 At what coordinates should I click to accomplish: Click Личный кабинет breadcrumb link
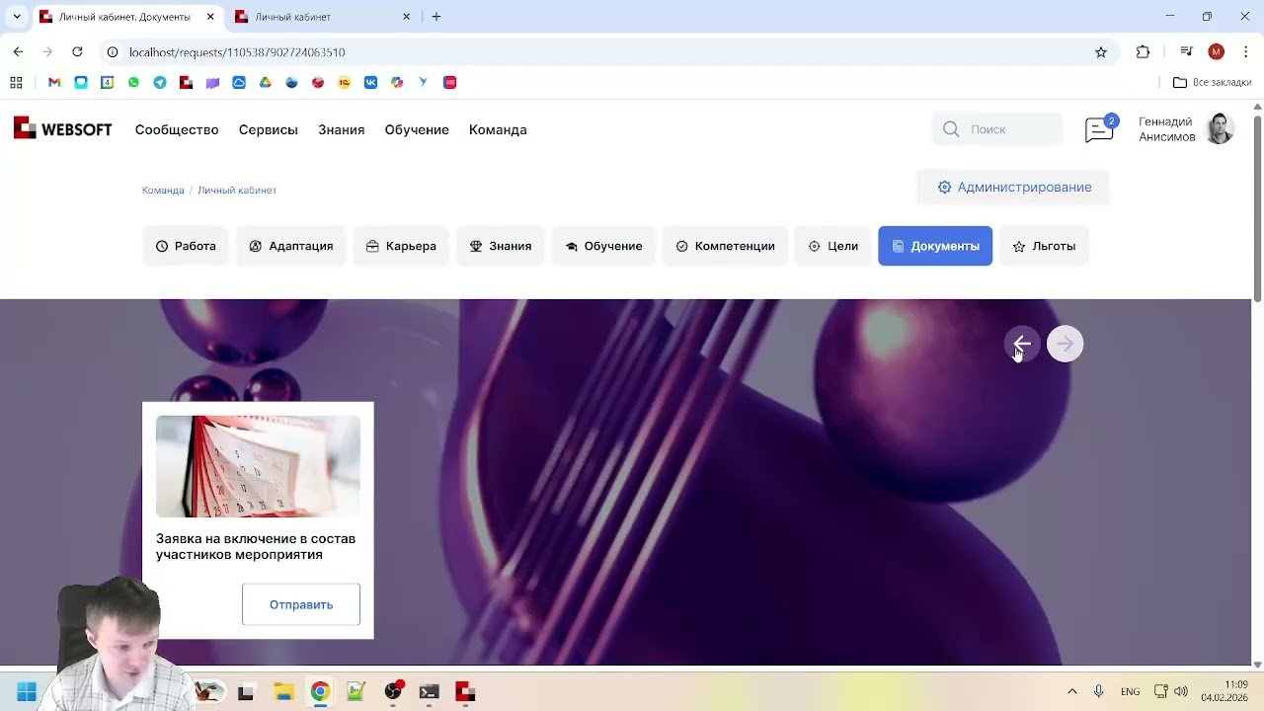[237, 190]
